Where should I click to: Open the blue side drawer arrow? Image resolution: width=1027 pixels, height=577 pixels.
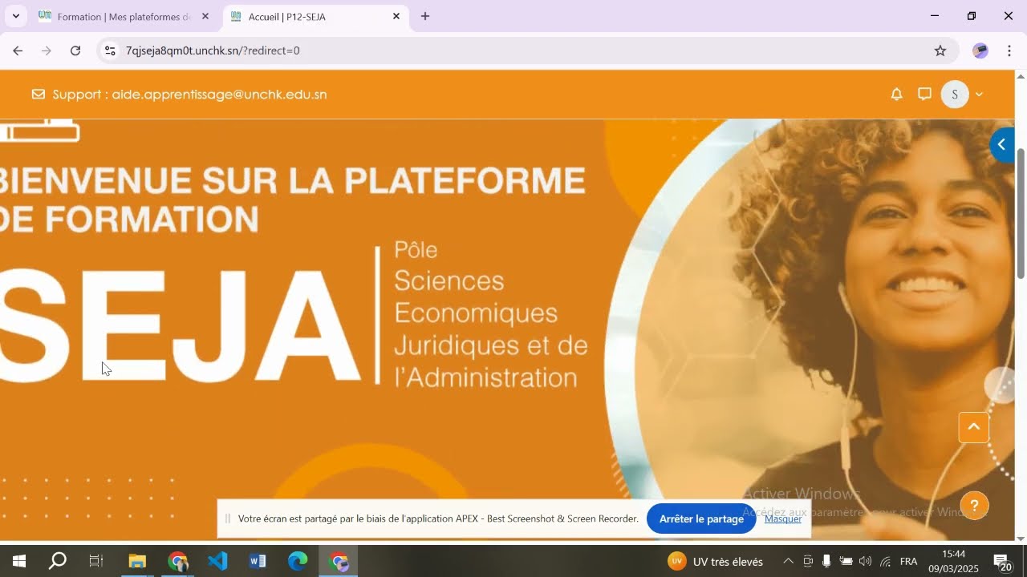pos(1001,145)
